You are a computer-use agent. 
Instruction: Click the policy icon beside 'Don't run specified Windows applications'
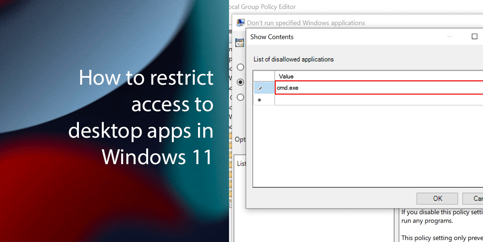241,22
